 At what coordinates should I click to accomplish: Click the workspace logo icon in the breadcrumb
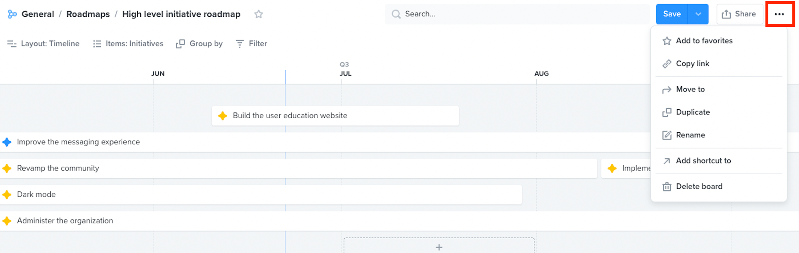[x=12, y=14]
